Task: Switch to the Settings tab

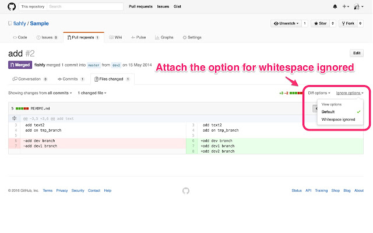Action: (x=192, y=37)
